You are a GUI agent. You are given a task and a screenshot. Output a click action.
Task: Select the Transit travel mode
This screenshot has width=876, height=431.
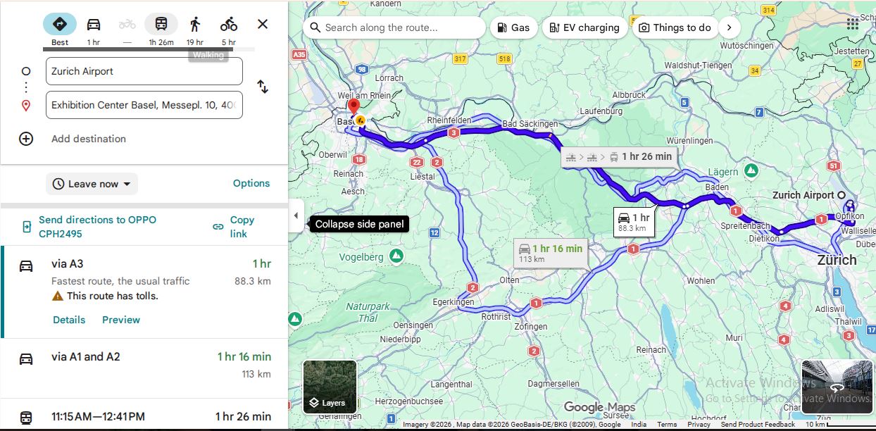[x=161, y=24]
